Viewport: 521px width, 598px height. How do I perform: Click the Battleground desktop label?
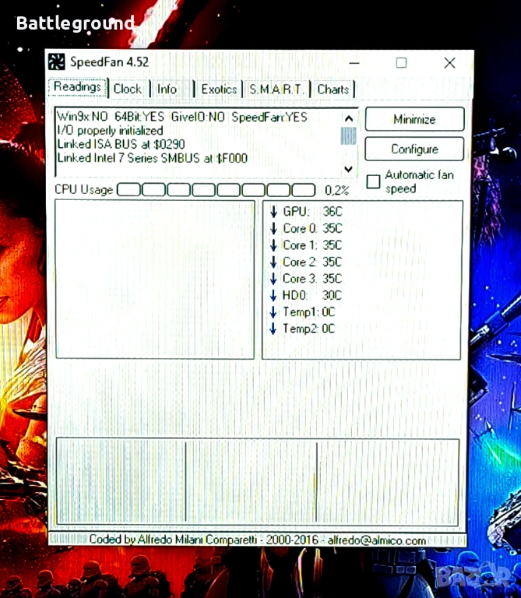(75, 23)
